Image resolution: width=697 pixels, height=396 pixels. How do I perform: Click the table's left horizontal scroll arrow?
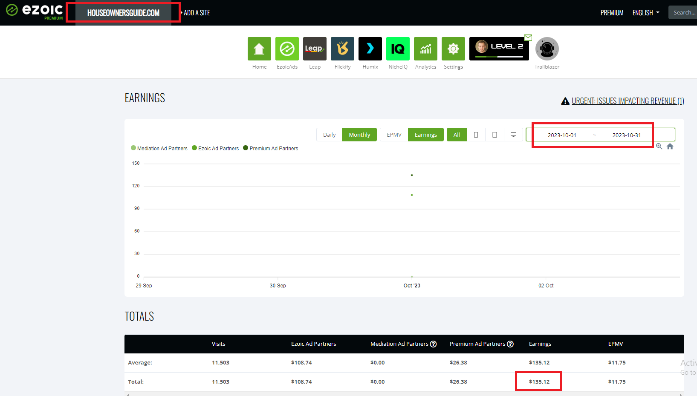127,395
